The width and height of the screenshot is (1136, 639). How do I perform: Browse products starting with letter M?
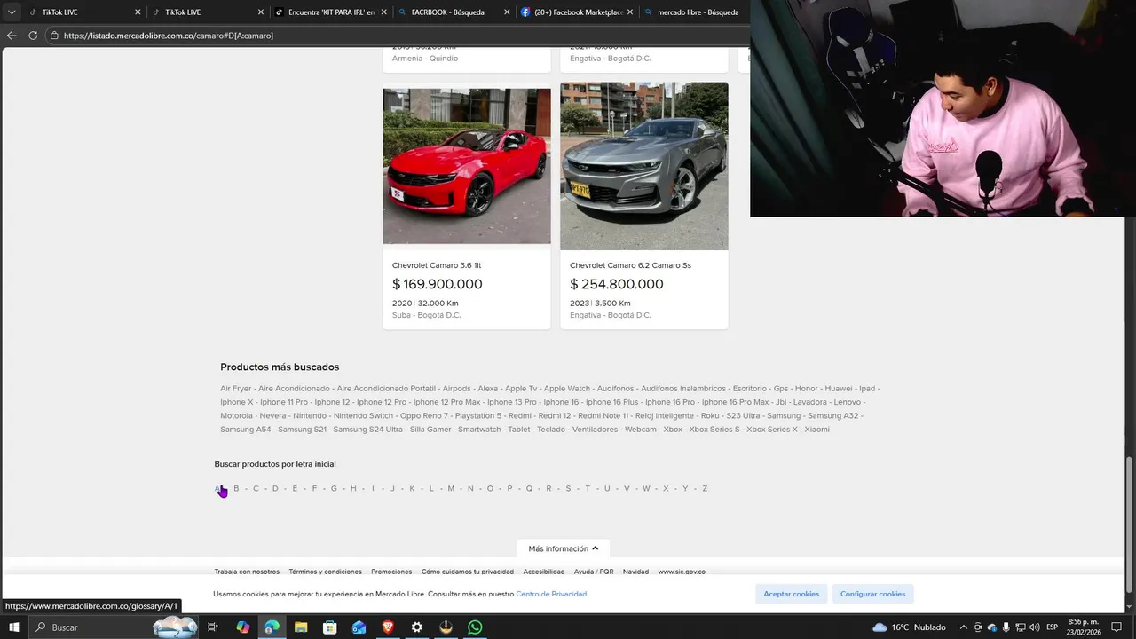tap(451, 488)
